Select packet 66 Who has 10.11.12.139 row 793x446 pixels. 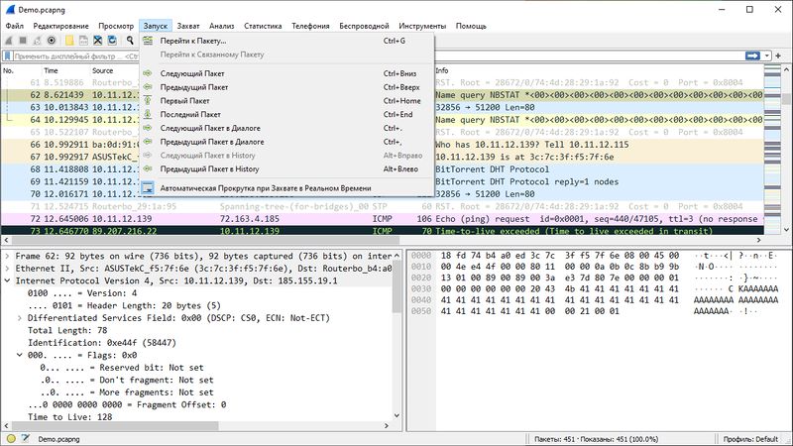[382, 145]
